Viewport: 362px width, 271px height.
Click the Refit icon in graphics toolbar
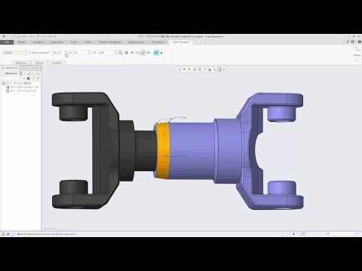[x=179, y=69]
